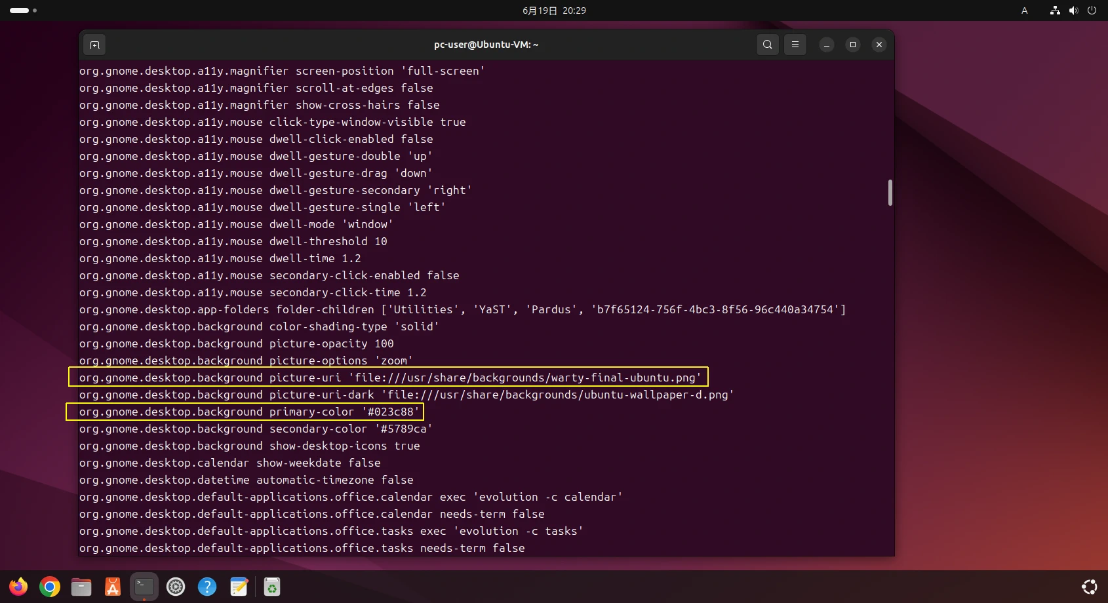This screenshot has height=603, width=1108.
Task: Open a new terminal tab
Action: click(x=94, y=45)
